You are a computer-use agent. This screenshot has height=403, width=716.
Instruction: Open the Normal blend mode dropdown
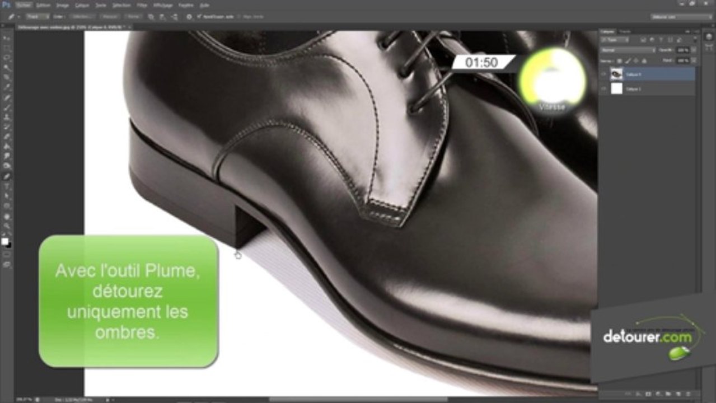pos(628,50)
